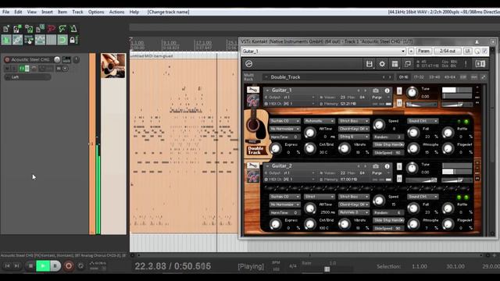Click the Purge button on Guitar_1

tap(377, 98)
